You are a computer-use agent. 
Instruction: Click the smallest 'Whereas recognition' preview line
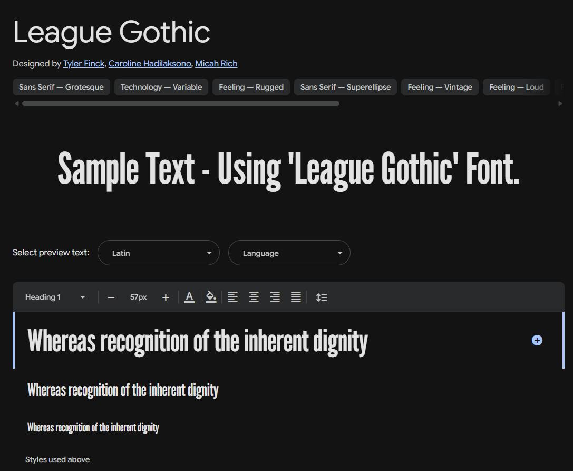pos(93,428)
